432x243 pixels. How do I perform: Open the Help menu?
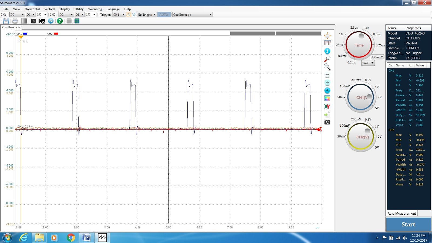(127, 9)
